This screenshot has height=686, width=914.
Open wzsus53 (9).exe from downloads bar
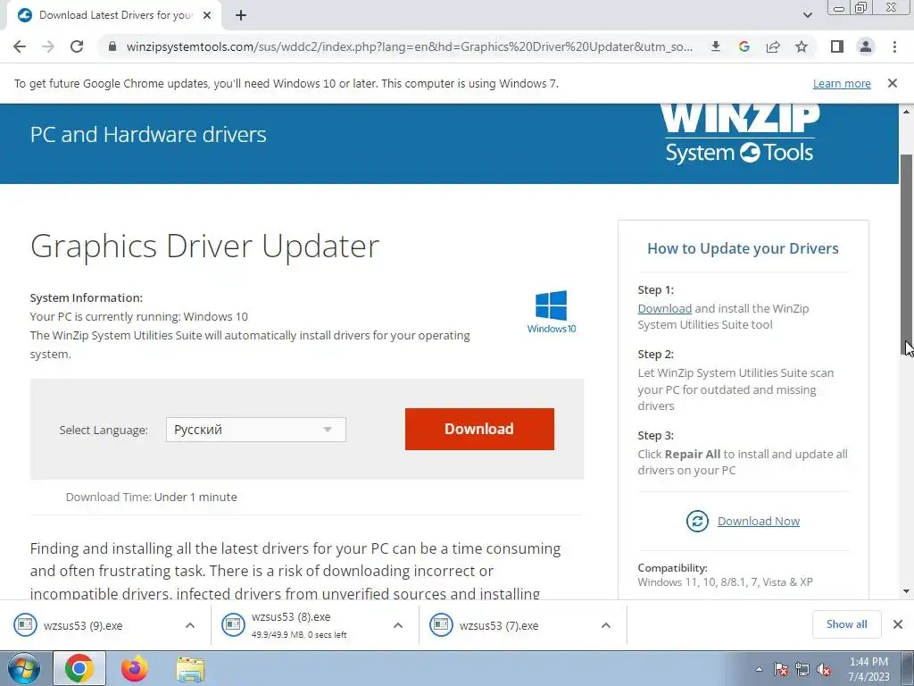(x=83, y=625)
